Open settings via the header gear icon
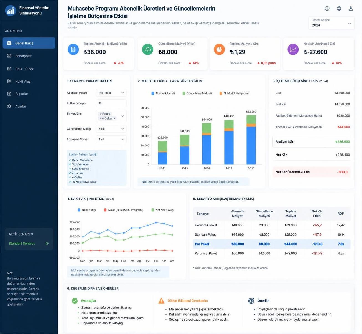Image resolution: width=362 pixels, height=334 pixels. pos(339,8)
